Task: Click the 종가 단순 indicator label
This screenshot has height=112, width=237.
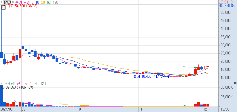Action: pyautogui.click(x=23, y=2)
